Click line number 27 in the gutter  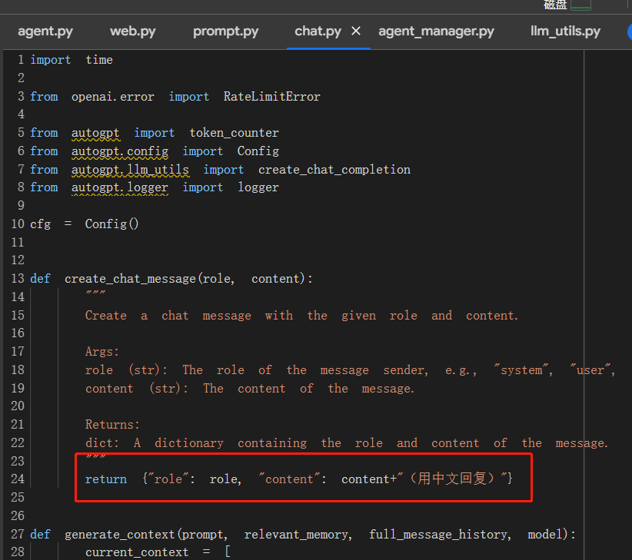(18, 534)
